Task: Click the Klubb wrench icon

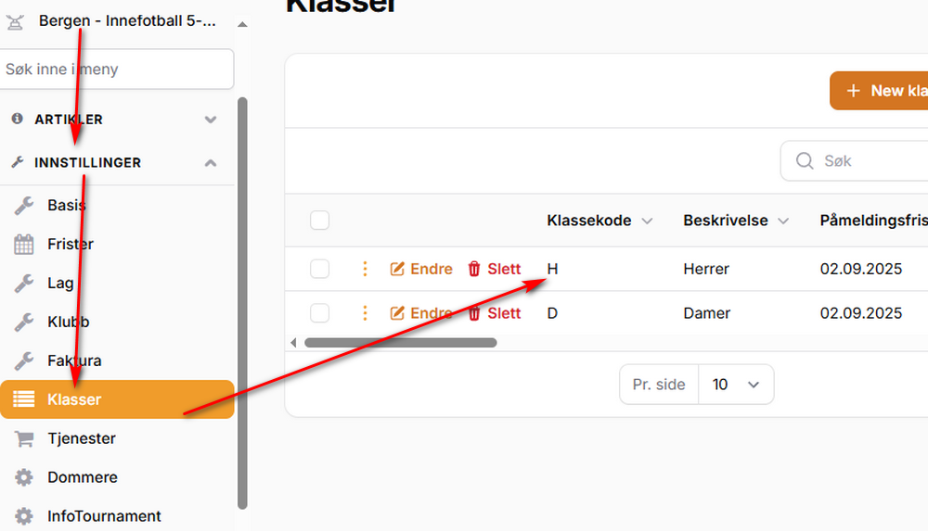Action: pyautogui.click(x=24, y=322)
